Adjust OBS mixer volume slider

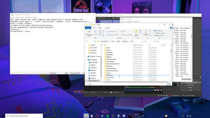point(140,90)
